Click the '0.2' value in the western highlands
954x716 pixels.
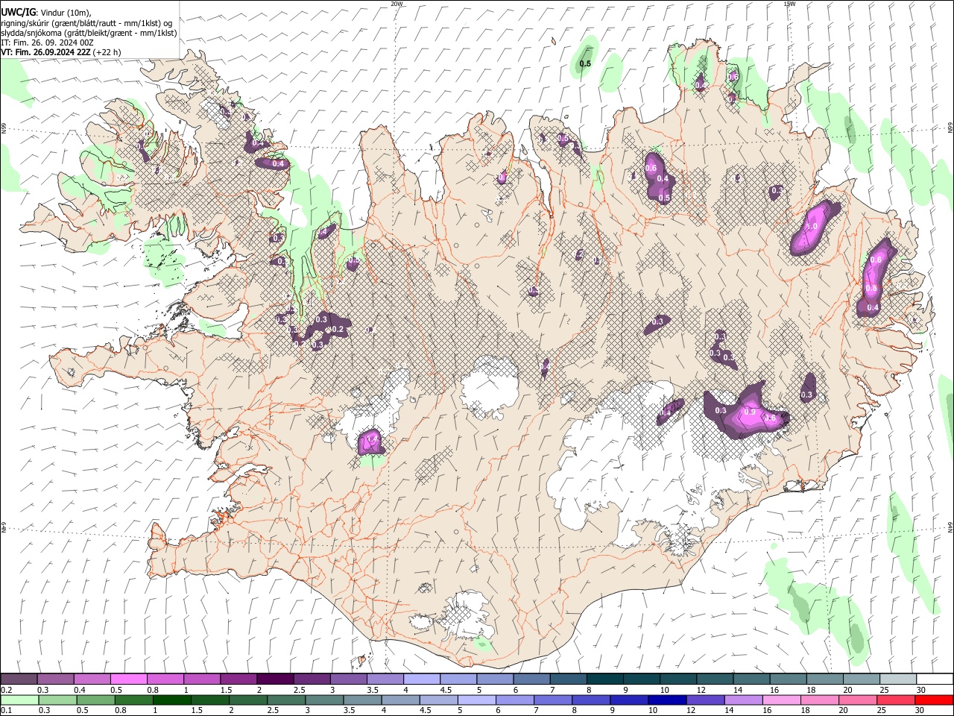337,329
